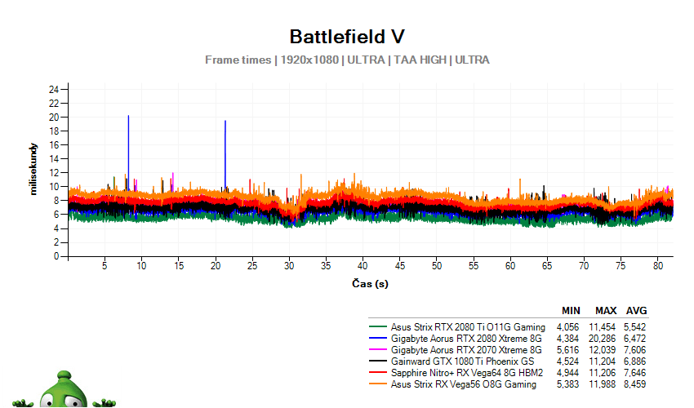
Task: Click the Battlefield V chart title
Action: click(x=347, y=36)
